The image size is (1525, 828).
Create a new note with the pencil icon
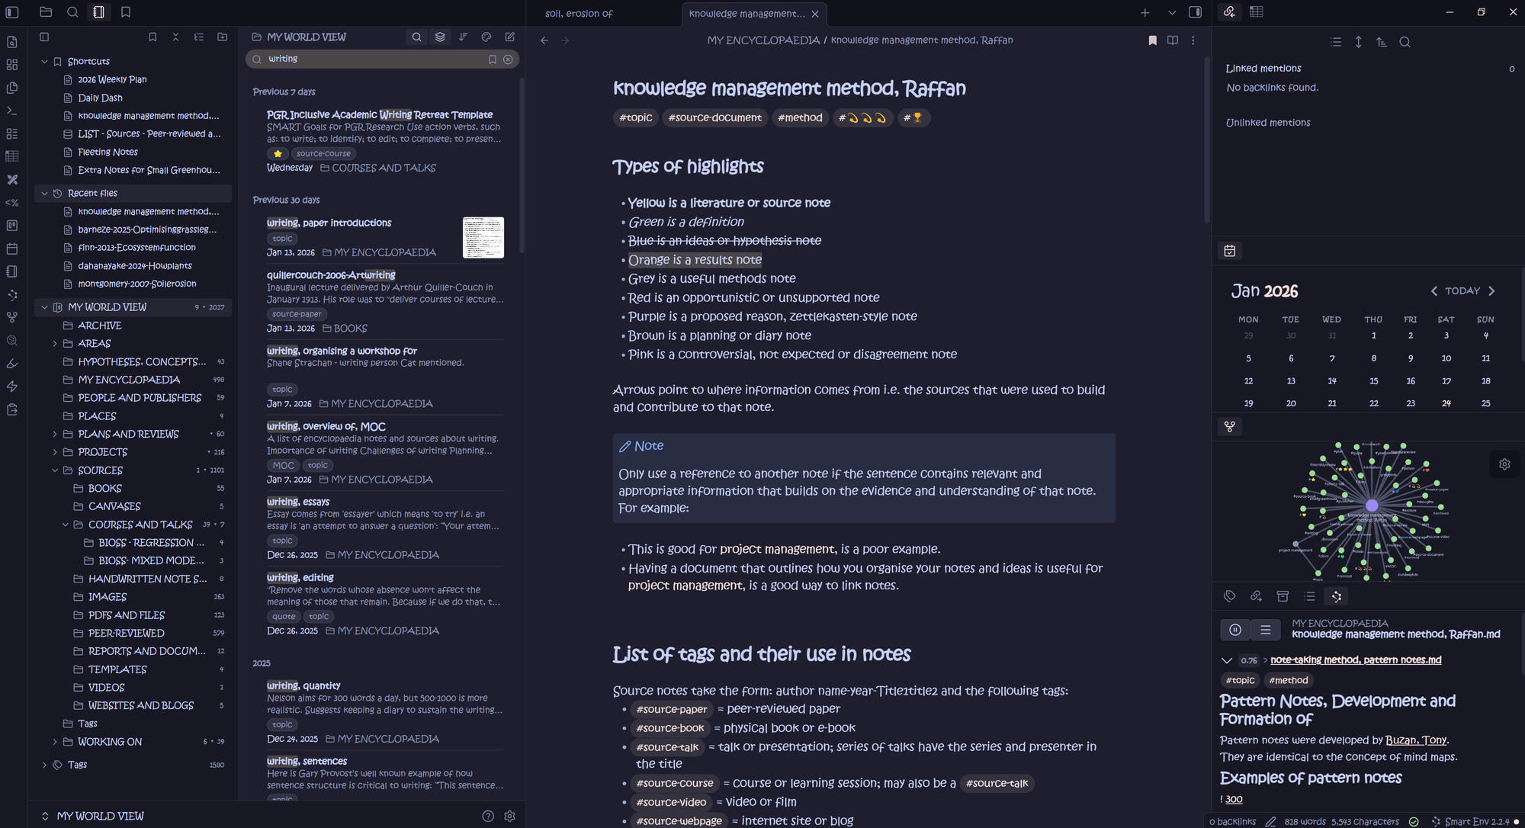point(510,37)
